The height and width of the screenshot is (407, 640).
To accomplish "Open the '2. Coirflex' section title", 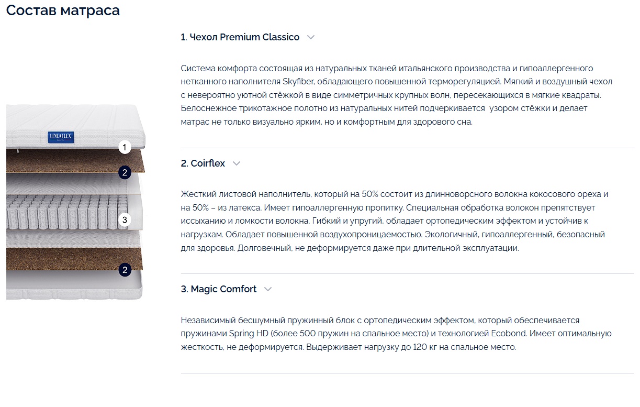I will click(x=203, y=163).
